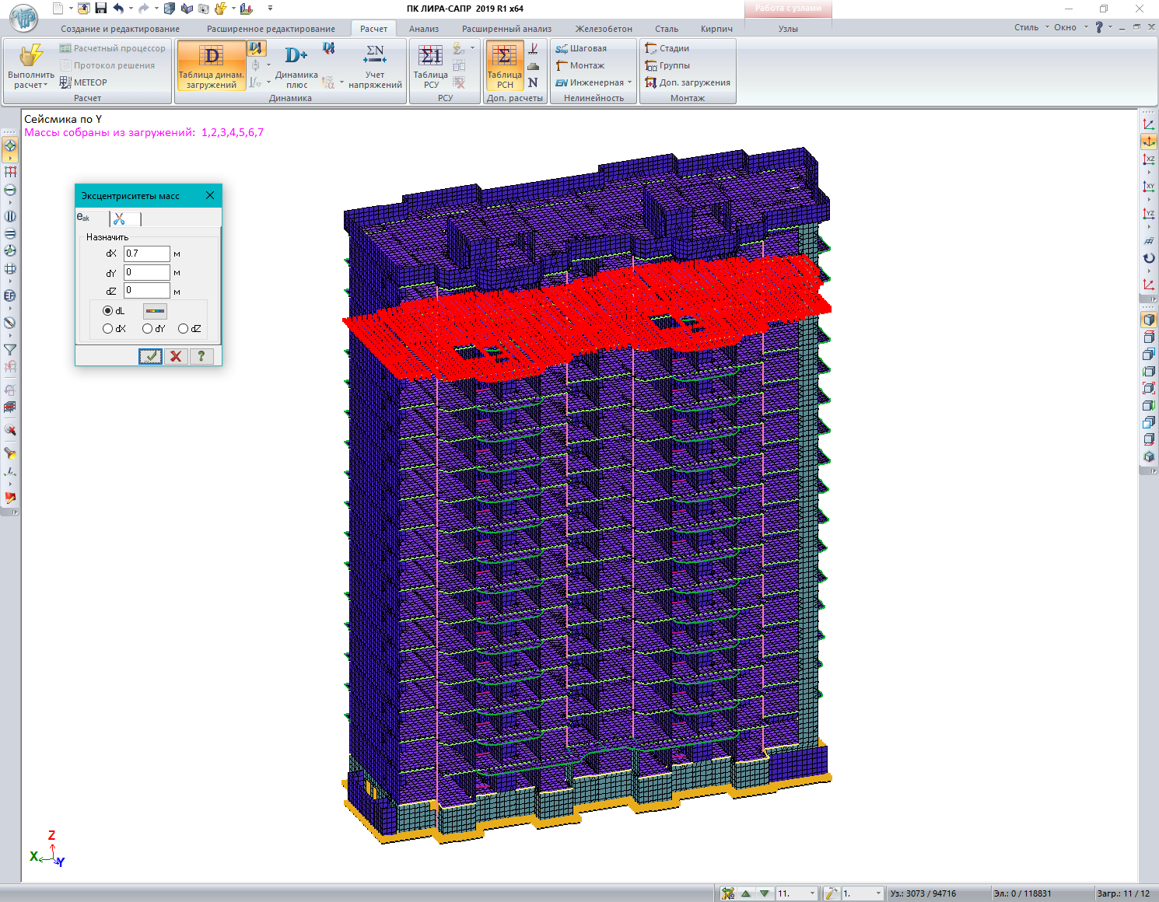Image resolution: width=1159 pixels, height=902 pixels.
Task: Select the node marking tool in left toolbar
Action: (x=10, y=146)
